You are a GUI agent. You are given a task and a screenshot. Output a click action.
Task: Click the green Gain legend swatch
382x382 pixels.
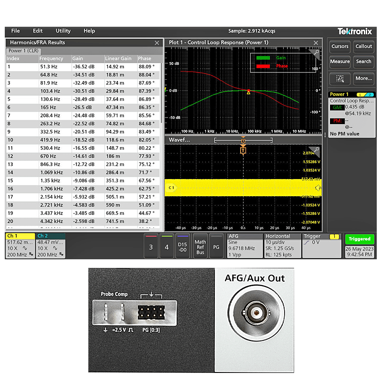263,58
